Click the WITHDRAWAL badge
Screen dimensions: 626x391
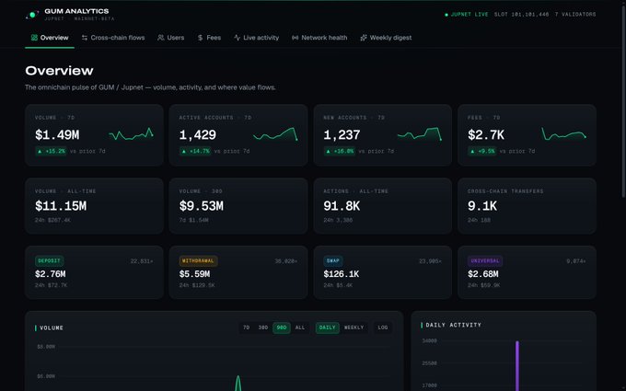[198, 261]
